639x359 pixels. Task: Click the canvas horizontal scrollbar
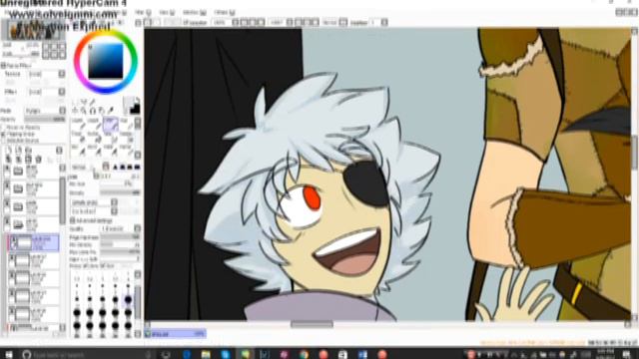pyautogui.click(x=312, y=324)
